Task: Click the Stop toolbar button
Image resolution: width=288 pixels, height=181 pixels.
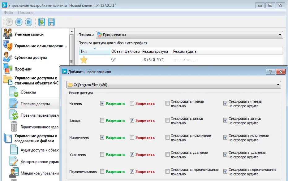Action: pos(19,22)
